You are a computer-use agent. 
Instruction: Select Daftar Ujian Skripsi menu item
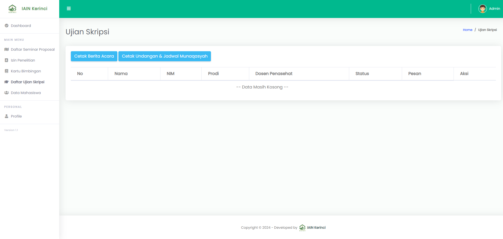coord(30,82)
